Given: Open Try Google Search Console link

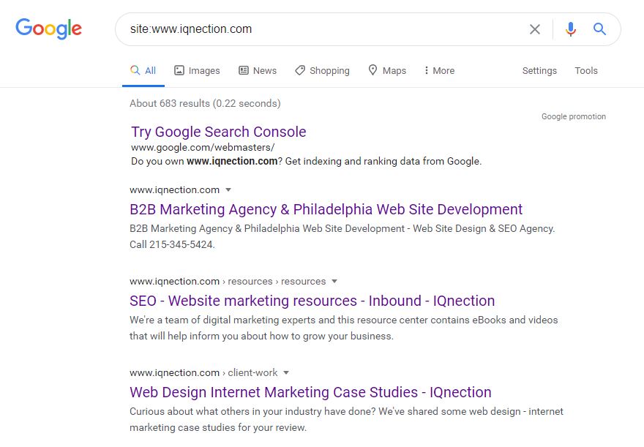Looking at the screenshot, I should pyautogui.click(x=219, y=132).
